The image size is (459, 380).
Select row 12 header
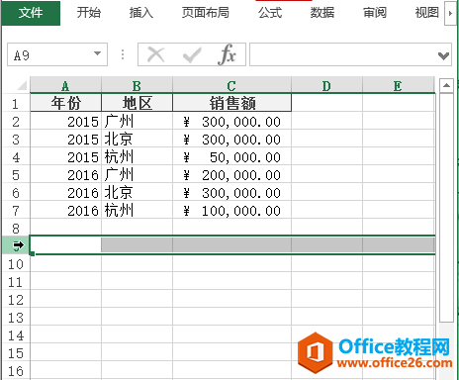click(16, 300)
